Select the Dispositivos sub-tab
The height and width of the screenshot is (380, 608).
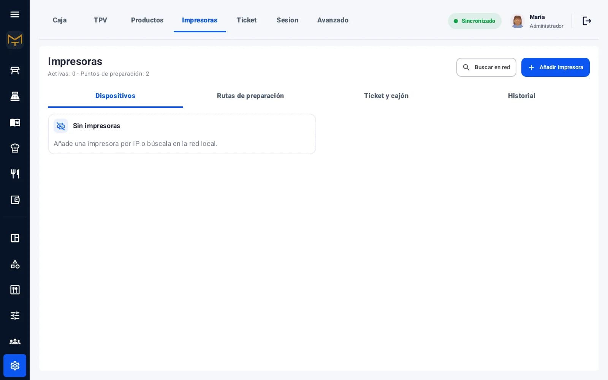(x=116, y=96)
